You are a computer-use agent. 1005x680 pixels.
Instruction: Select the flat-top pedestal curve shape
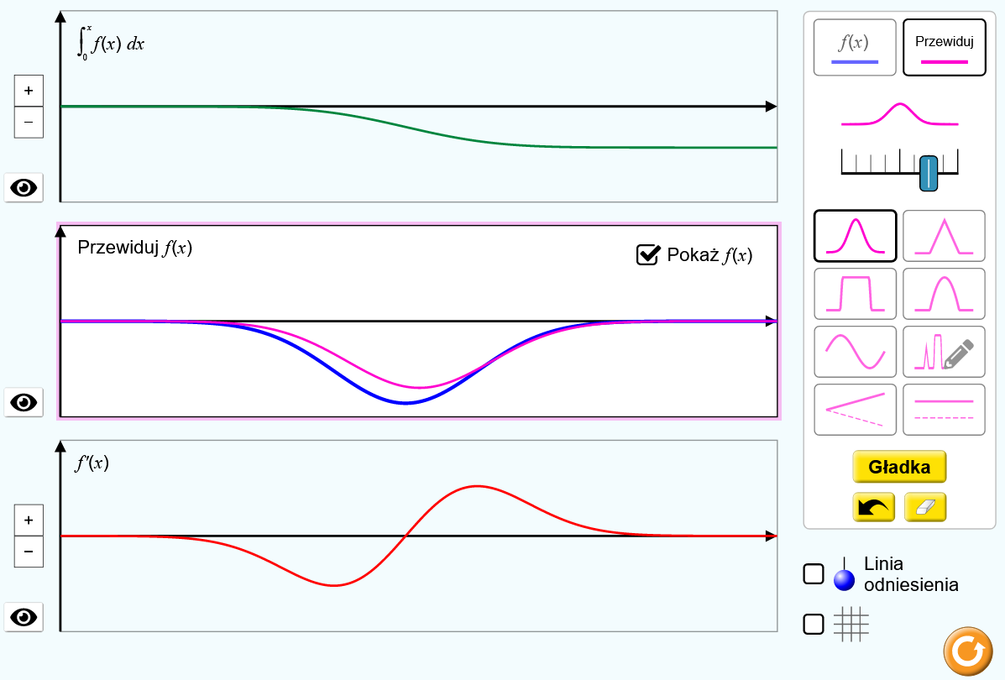point(855,294)
